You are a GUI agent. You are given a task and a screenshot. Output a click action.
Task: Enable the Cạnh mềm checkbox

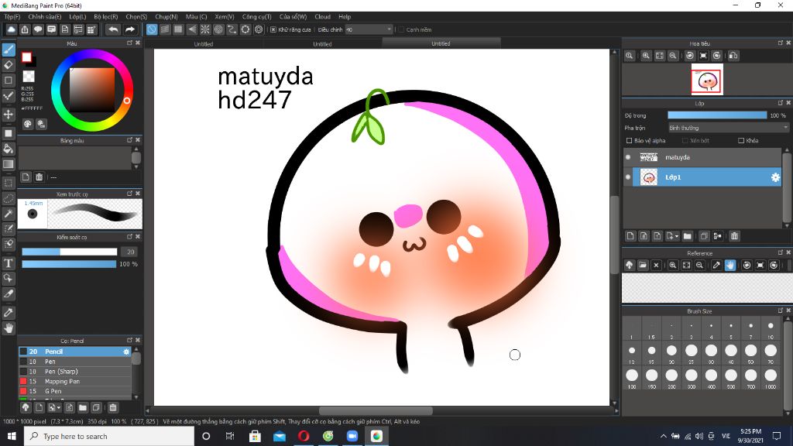coord(401,30)
